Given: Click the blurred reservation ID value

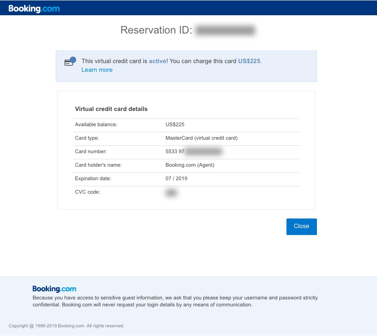Looking at the screenshot, I should pyautogui.click(x=225, y=30).
